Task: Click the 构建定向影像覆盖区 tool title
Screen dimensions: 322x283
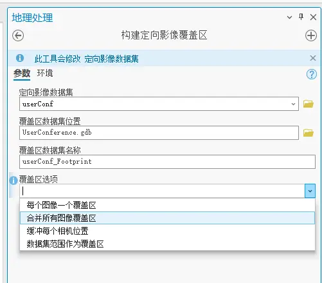Action: pyautogui.click(x=164, y=35)
